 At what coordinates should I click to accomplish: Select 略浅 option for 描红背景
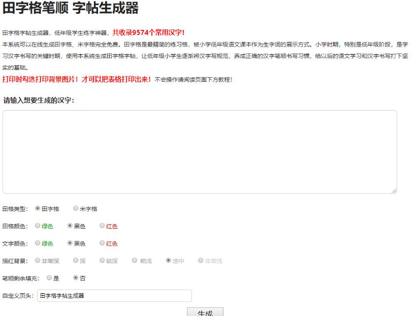coord(135,261)
